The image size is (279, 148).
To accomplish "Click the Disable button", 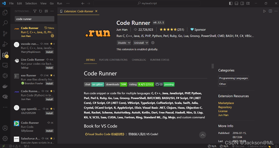I will (x=122, y=43).
